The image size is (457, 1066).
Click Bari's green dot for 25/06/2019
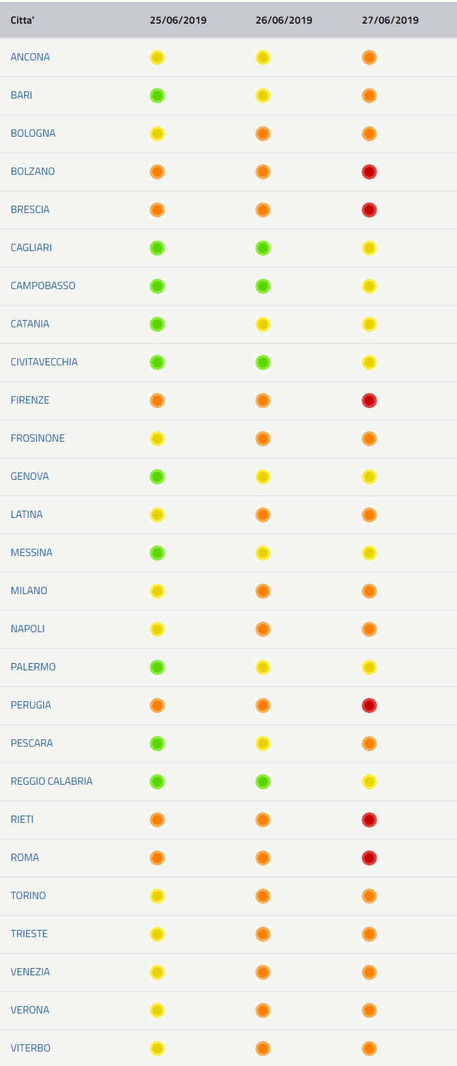(x=157, y=95)
